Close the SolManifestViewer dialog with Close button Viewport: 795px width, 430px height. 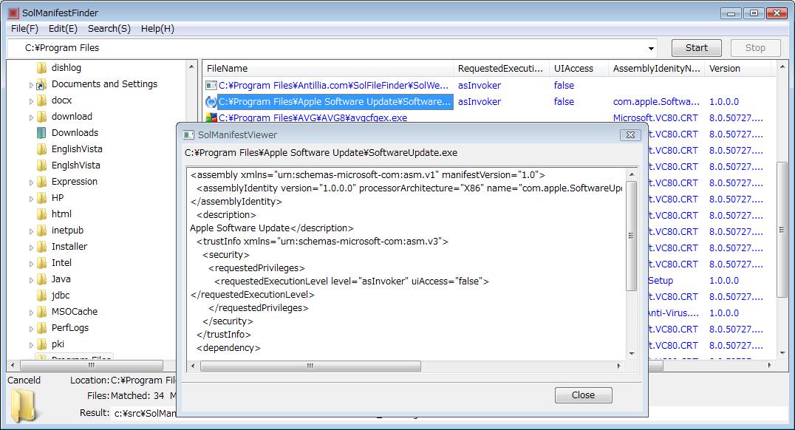(583, 395)
